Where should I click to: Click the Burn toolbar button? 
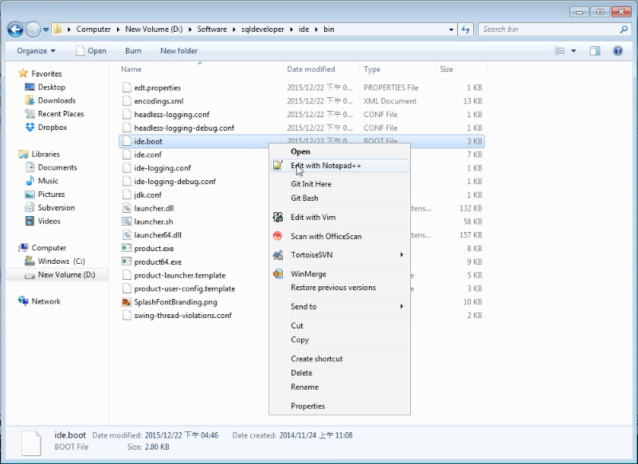coord(133,51)
